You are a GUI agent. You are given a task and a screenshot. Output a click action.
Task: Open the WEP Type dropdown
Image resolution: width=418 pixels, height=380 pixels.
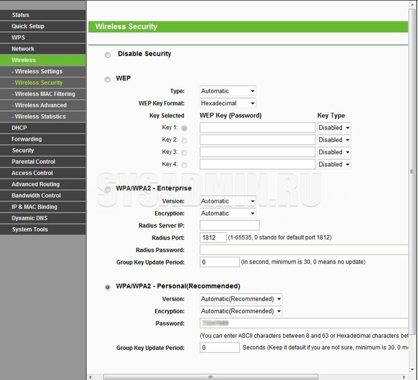[228, 91]
